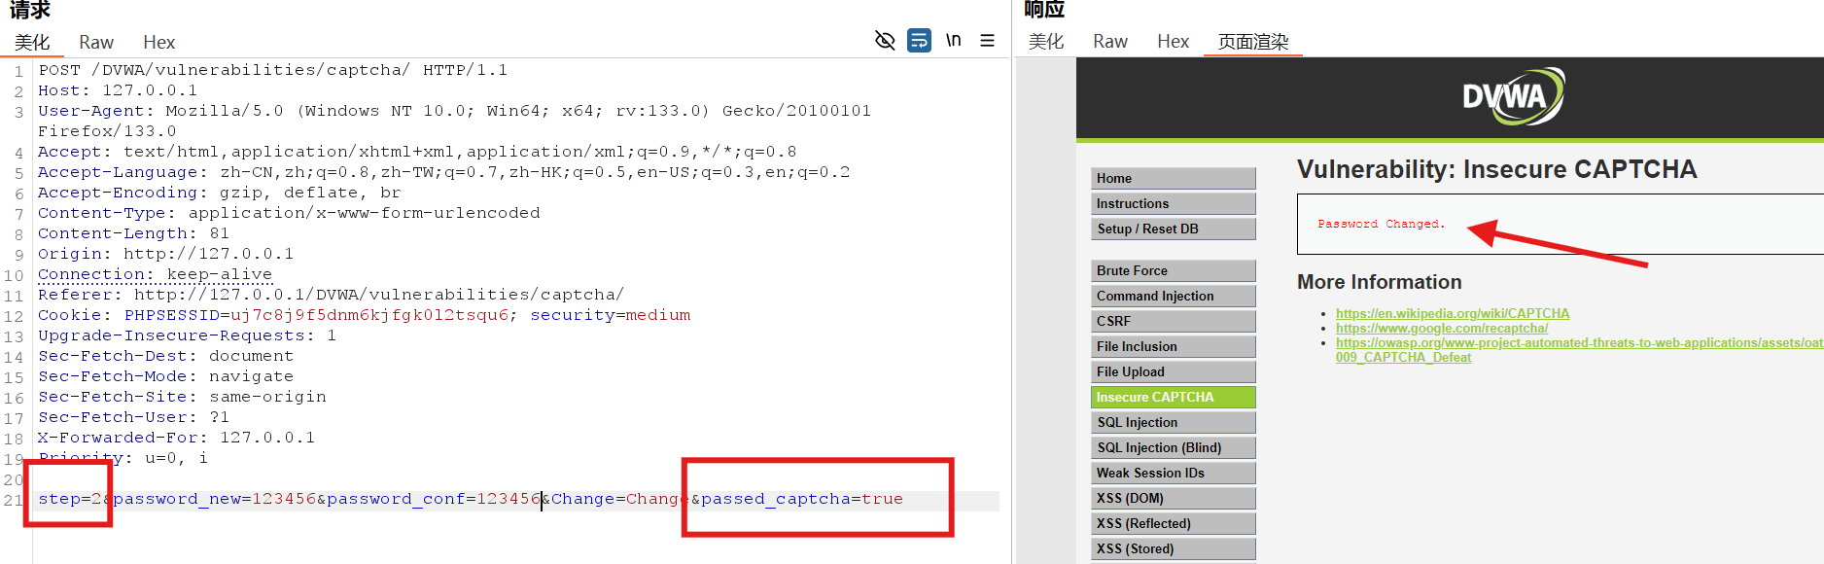Go to the Brute Force page
1824x564 pixels.
(x=1174, y=270)
